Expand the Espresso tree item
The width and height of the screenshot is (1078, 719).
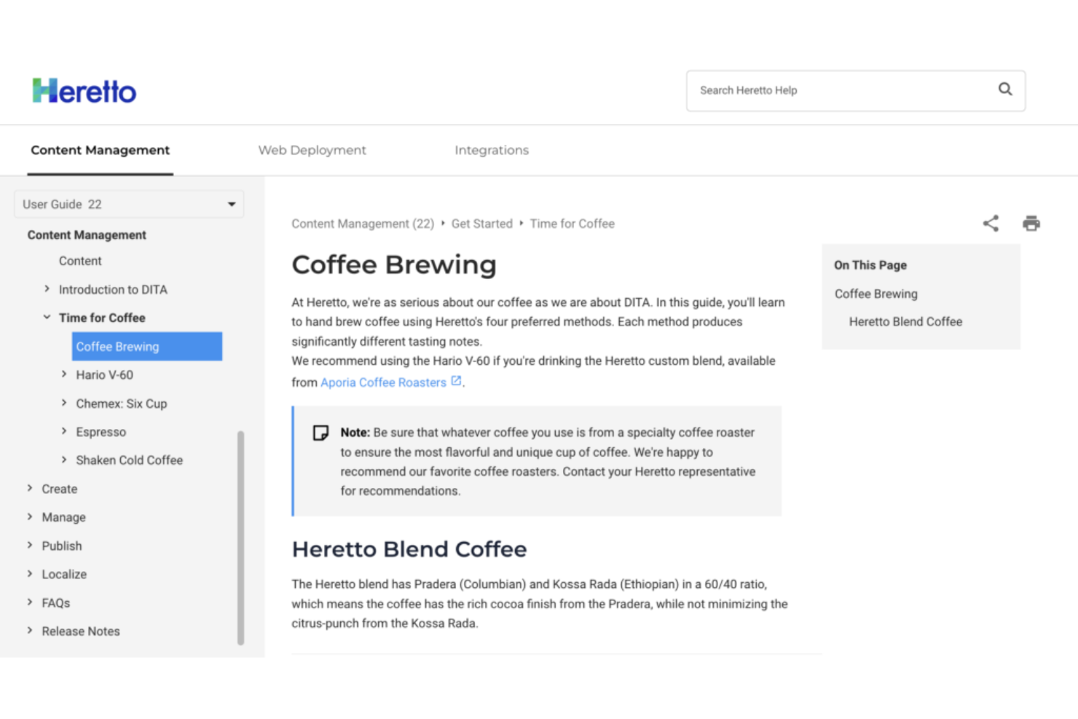64,431
